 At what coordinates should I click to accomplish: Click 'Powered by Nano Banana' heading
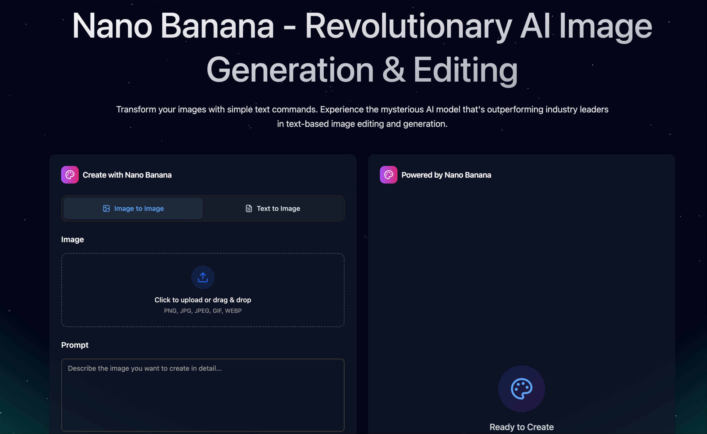pyautogui.click(x=446, y=175)
